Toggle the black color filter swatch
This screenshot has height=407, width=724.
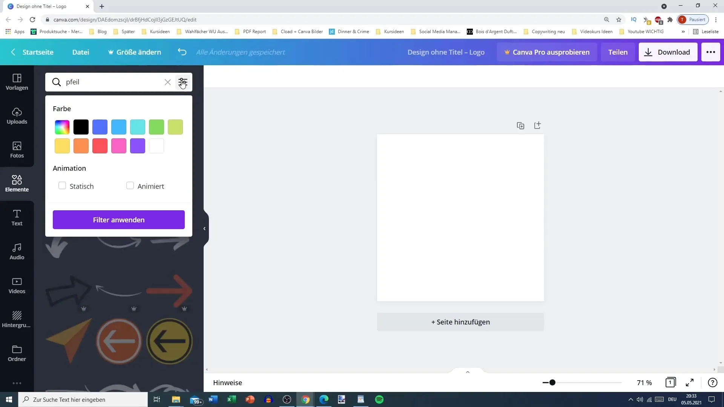pyautogui.click(x=81, y=127)
